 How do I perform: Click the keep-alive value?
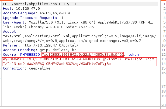(x=40, y=68)
